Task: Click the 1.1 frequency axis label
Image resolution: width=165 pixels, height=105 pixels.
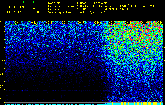Action: point(2,34)
